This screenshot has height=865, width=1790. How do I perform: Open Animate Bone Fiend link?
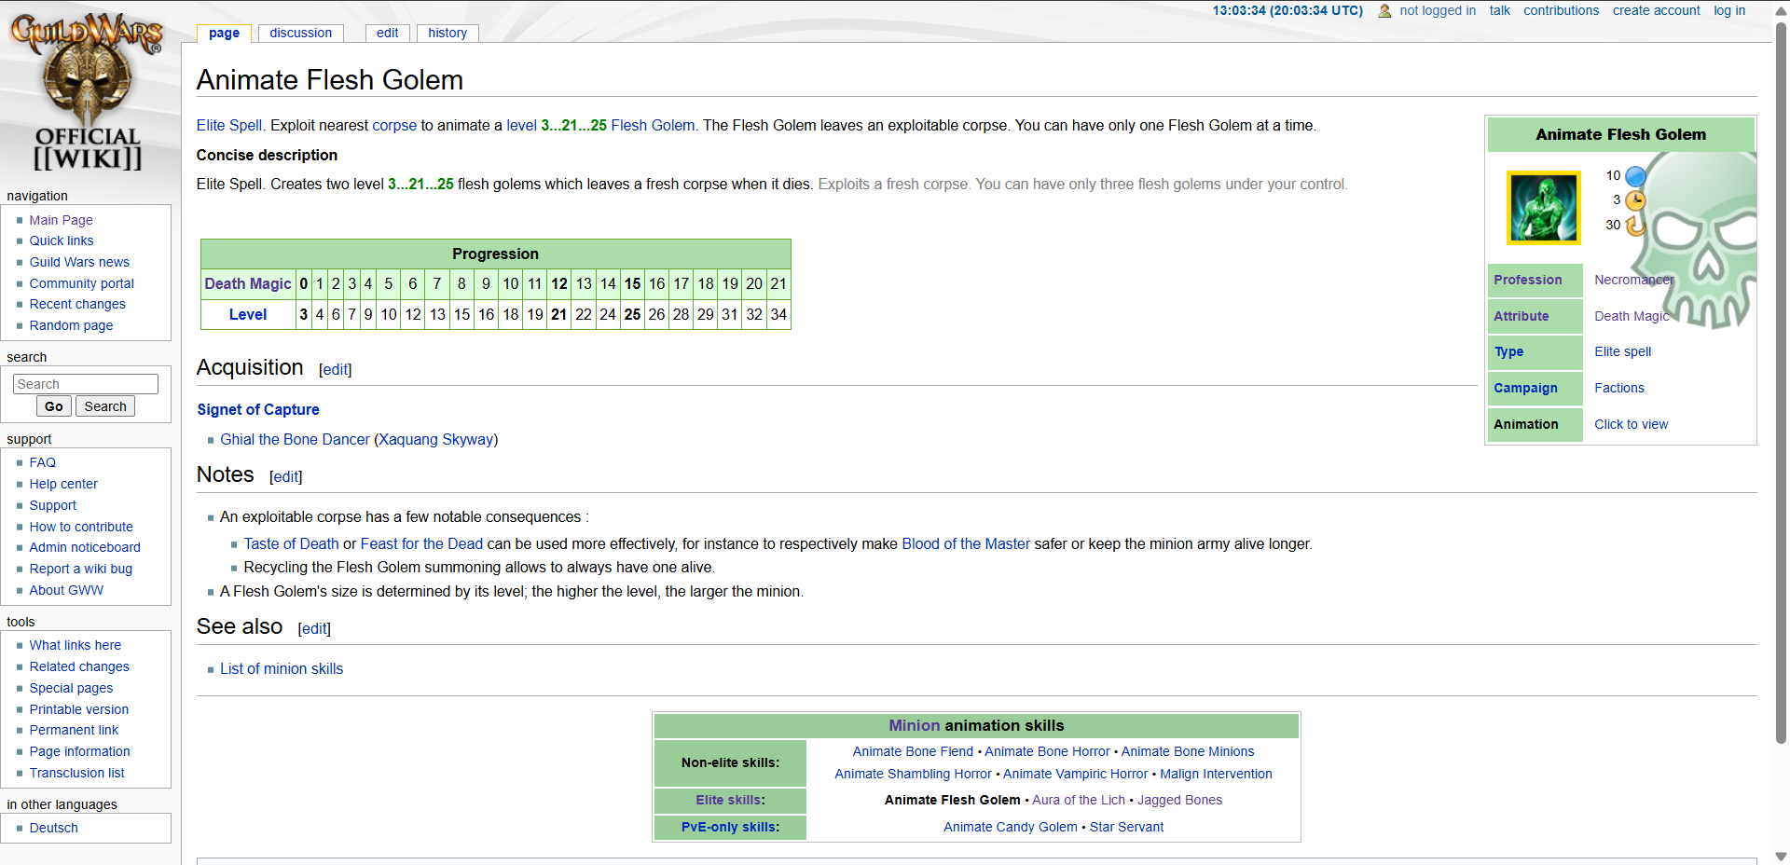[x=913, y=751]
